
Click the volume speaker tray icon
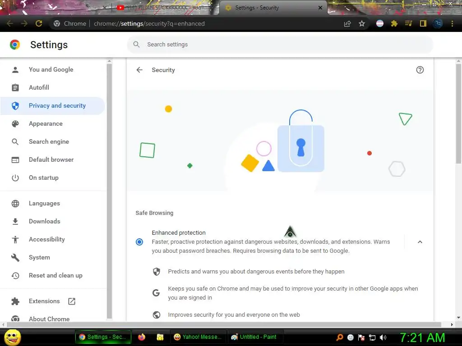click(x=383, y=337)
